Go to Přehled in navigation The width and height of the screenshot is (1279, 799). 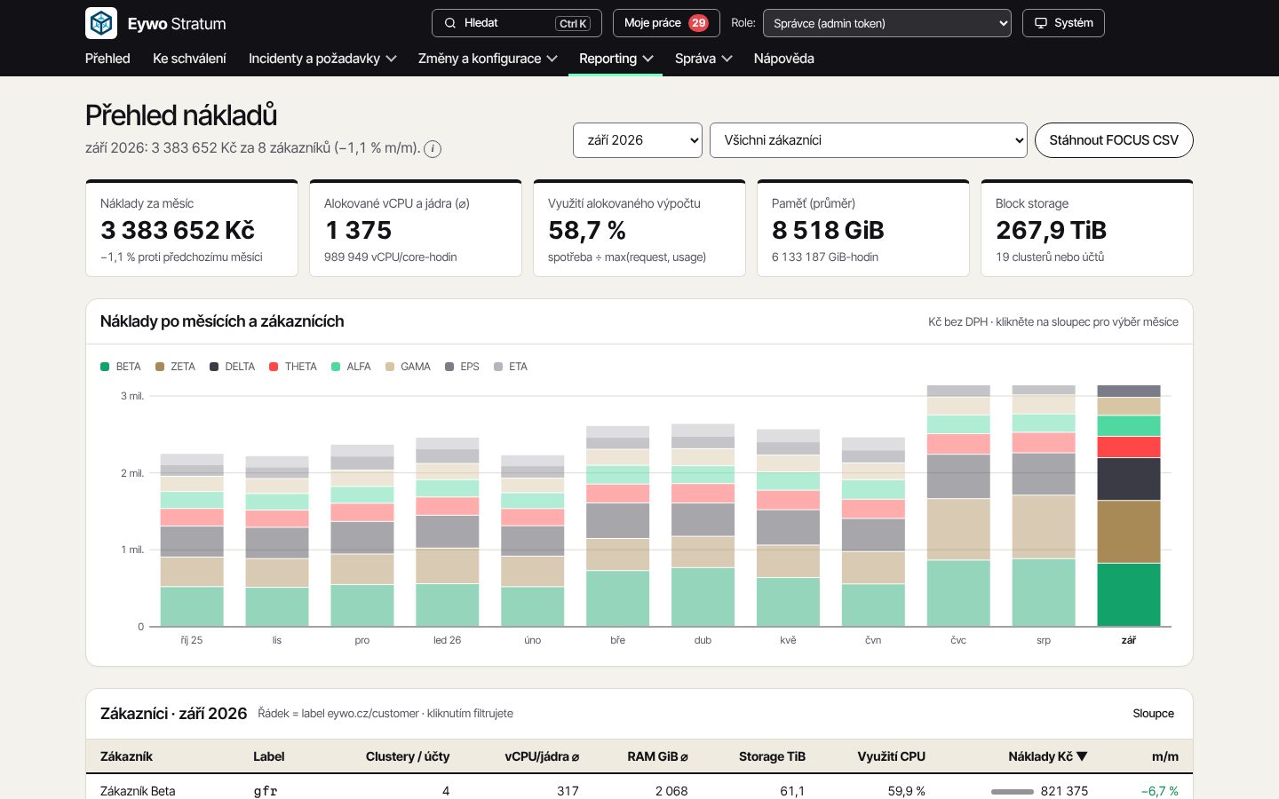(107, 59)
